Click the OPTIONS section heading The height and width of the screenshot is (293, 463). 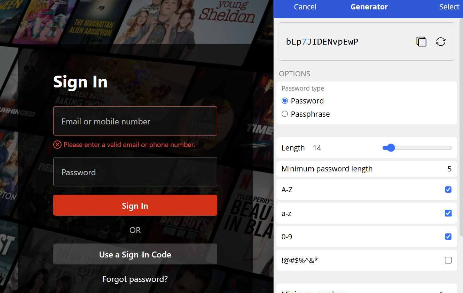(295, 74)
